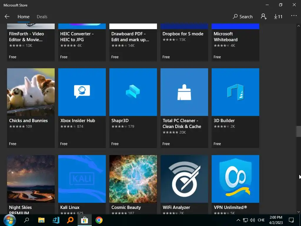Open downloads and updates (11)
Image resolution: width=301 pixels, height=226 pixels.
[x=278, y=17]
